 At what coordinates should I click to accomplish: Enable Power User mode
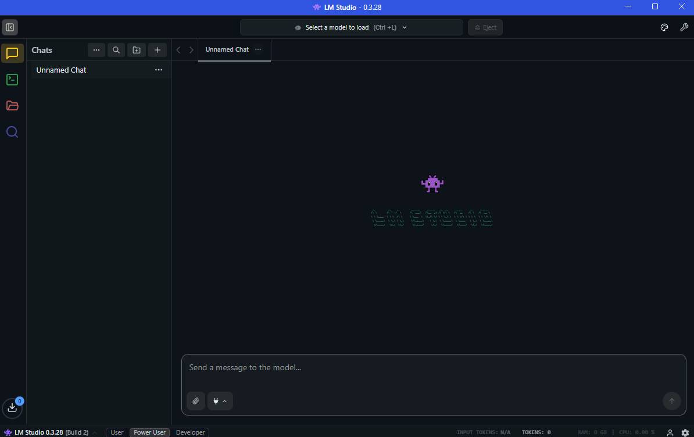point(149,432)
